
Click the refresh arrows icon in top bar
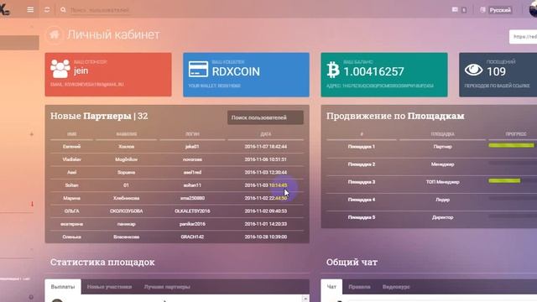coord(47,10)
